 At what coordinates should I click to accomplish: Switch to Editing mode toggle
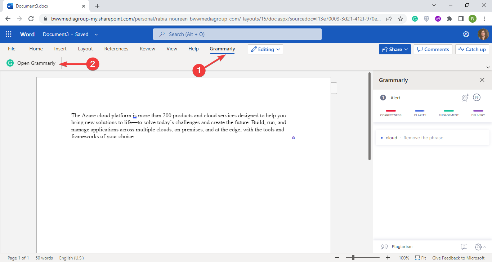point(265,49)
